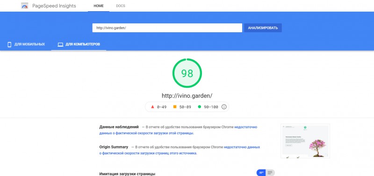Screen dimensions: 374x176
Task: Click the Origin Summary label
Action: click(114, 147)
